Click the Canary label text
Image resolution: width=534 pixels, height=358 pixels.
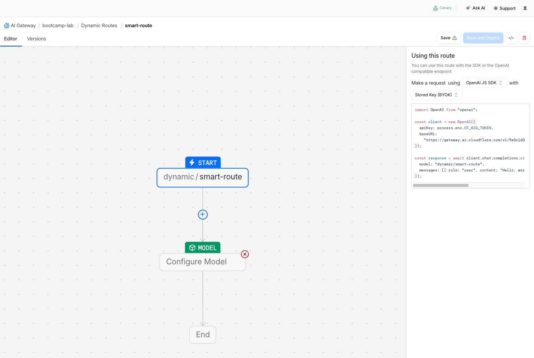tap(445, 8)
